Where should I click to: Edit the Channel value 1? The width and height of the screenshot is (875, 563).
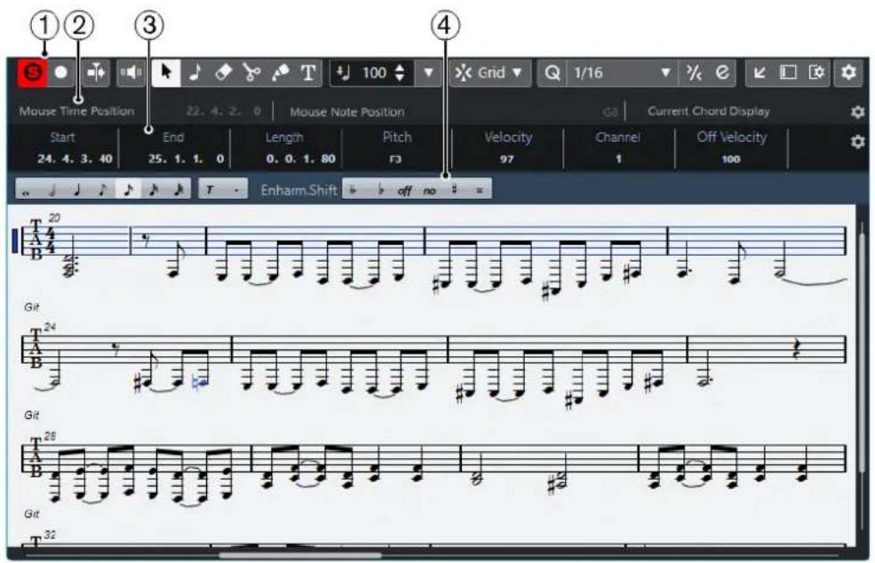(x=618, y=160)
